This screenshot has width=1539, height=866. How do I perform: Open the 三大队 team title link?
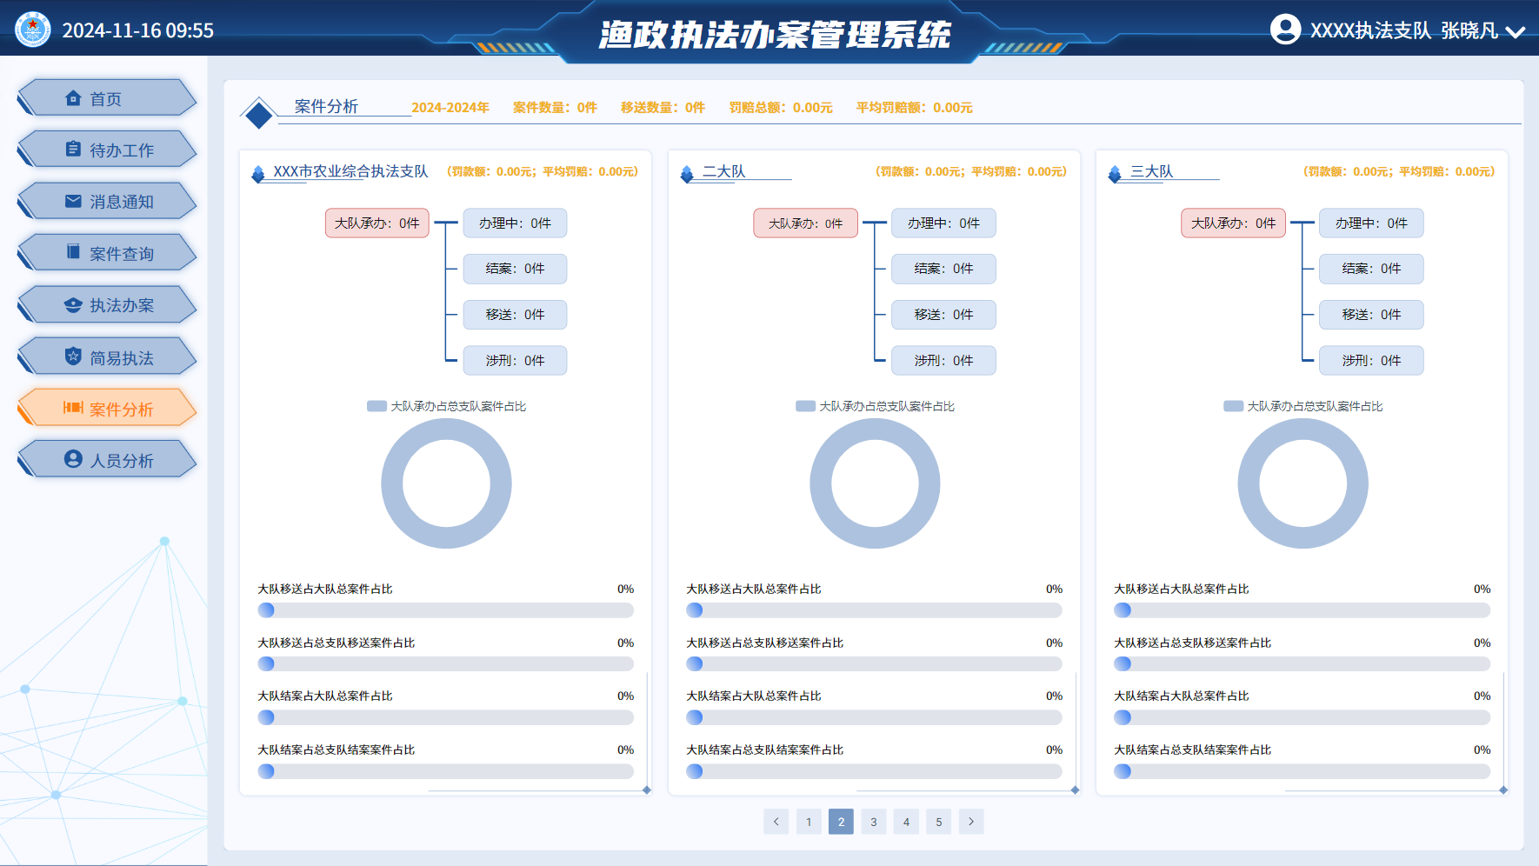1151,171
